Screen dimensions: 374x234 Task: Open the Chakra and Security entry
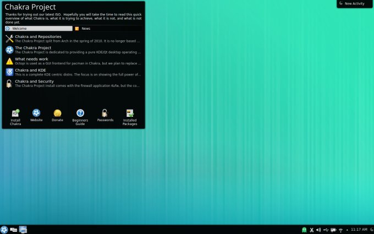(x=74, y=83)
